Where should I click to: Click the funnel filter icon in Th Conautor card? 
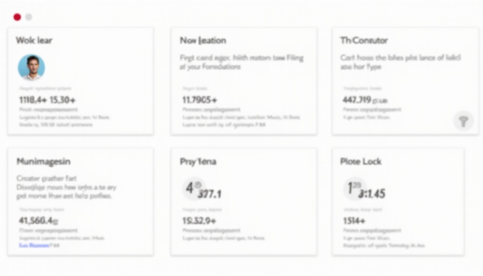pyautogui.click(x=463, y=121)
